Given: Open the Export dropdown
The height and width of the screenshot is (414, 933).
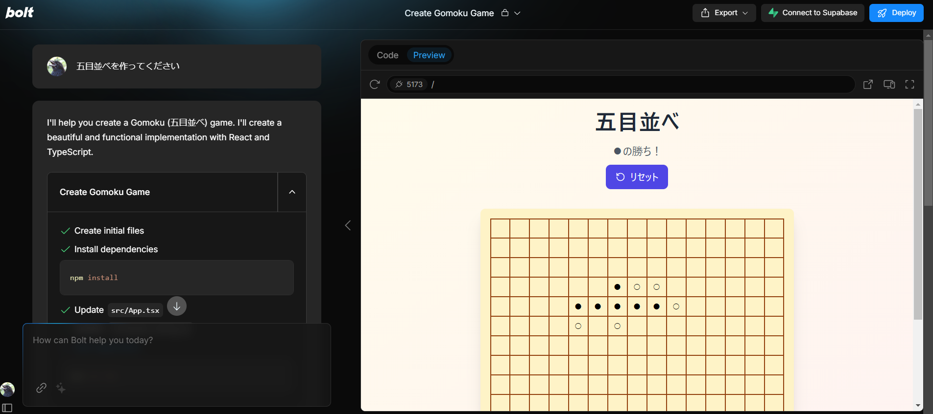Looking at the screenshot, I should point(724,13).
